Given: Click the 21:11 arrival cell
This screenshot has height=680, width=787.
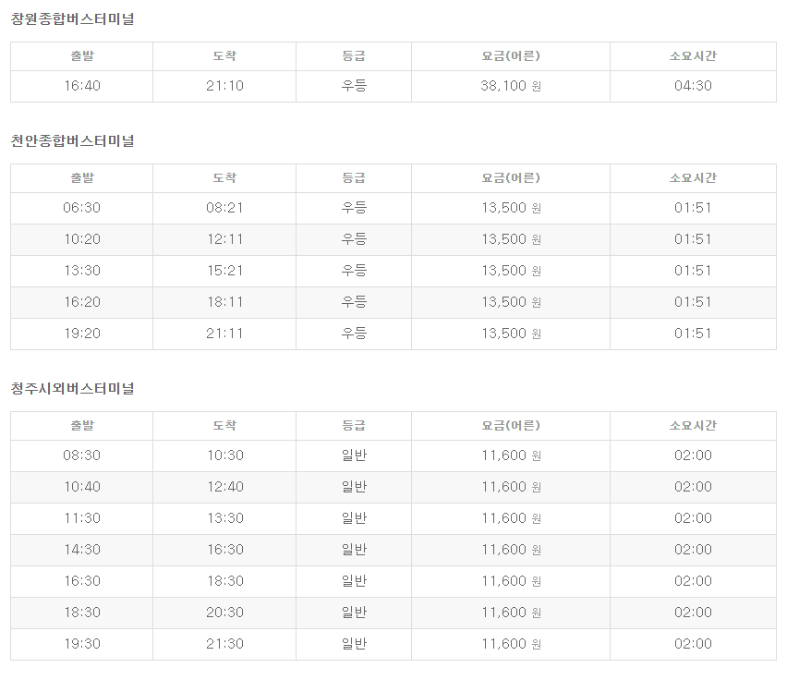Looking at the screenshot, I should pos(224,334).
